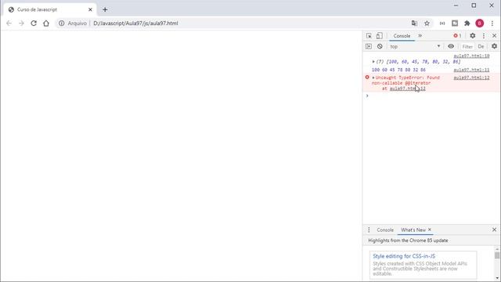This screenshot has height=282, width=501.
Task: Expand the Uncaught TypeError message
Action: pos(373,78)
